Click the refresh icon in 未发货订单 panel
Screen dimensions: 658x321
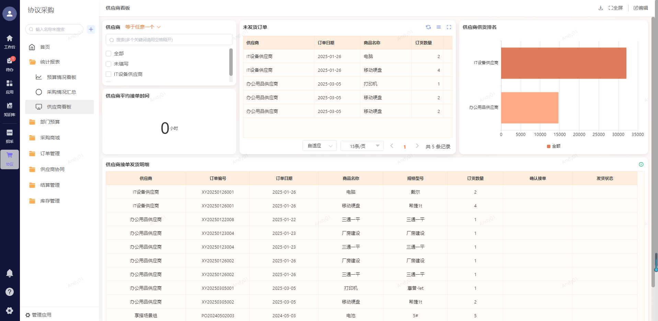click(x=428, y=27)
